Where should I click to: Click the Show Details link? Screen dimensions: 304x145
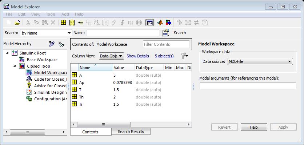(138, 56)
